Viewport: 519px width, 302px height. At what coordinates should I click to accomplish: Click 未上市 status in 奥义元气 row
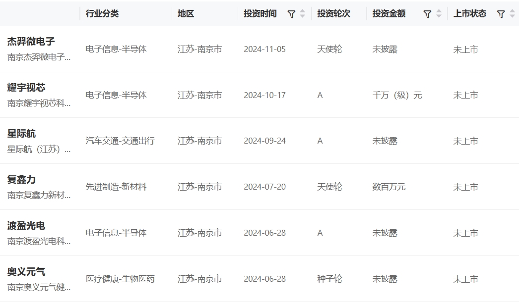pos(466,280)
